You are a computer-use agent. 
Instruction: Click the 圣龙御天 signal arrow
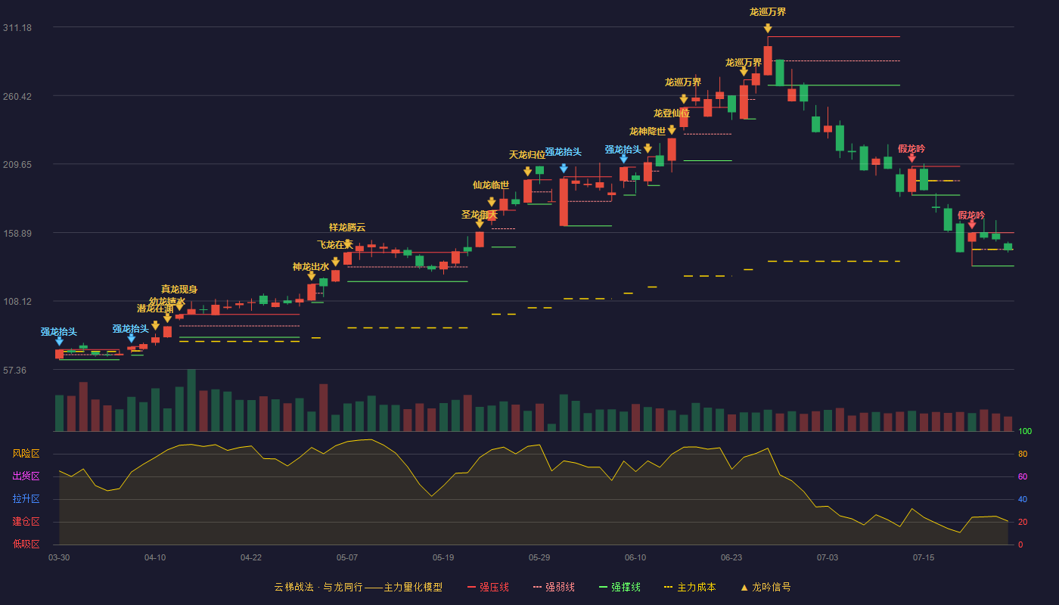click(480, 223)
